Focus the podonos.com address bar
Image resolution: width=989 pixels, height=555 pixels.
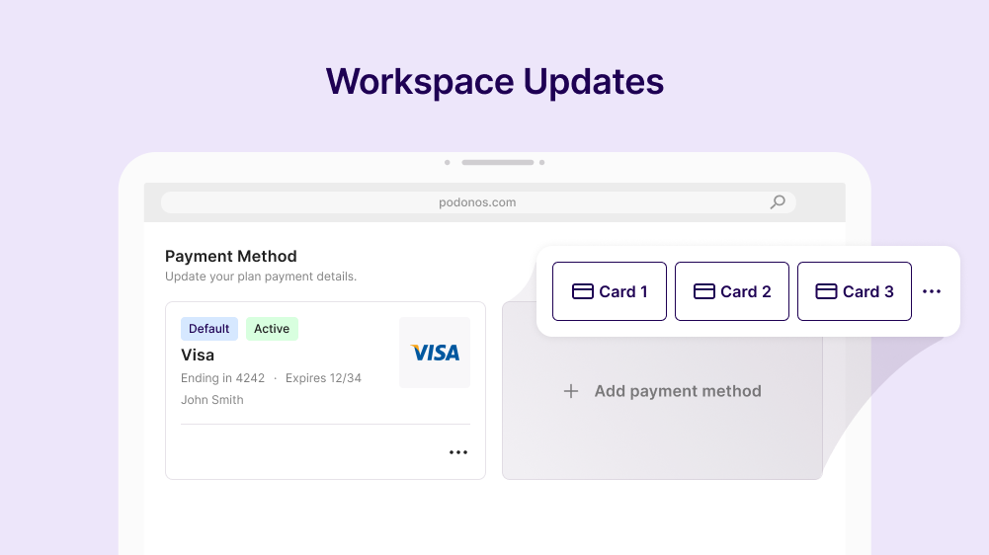tap(477, 202)
